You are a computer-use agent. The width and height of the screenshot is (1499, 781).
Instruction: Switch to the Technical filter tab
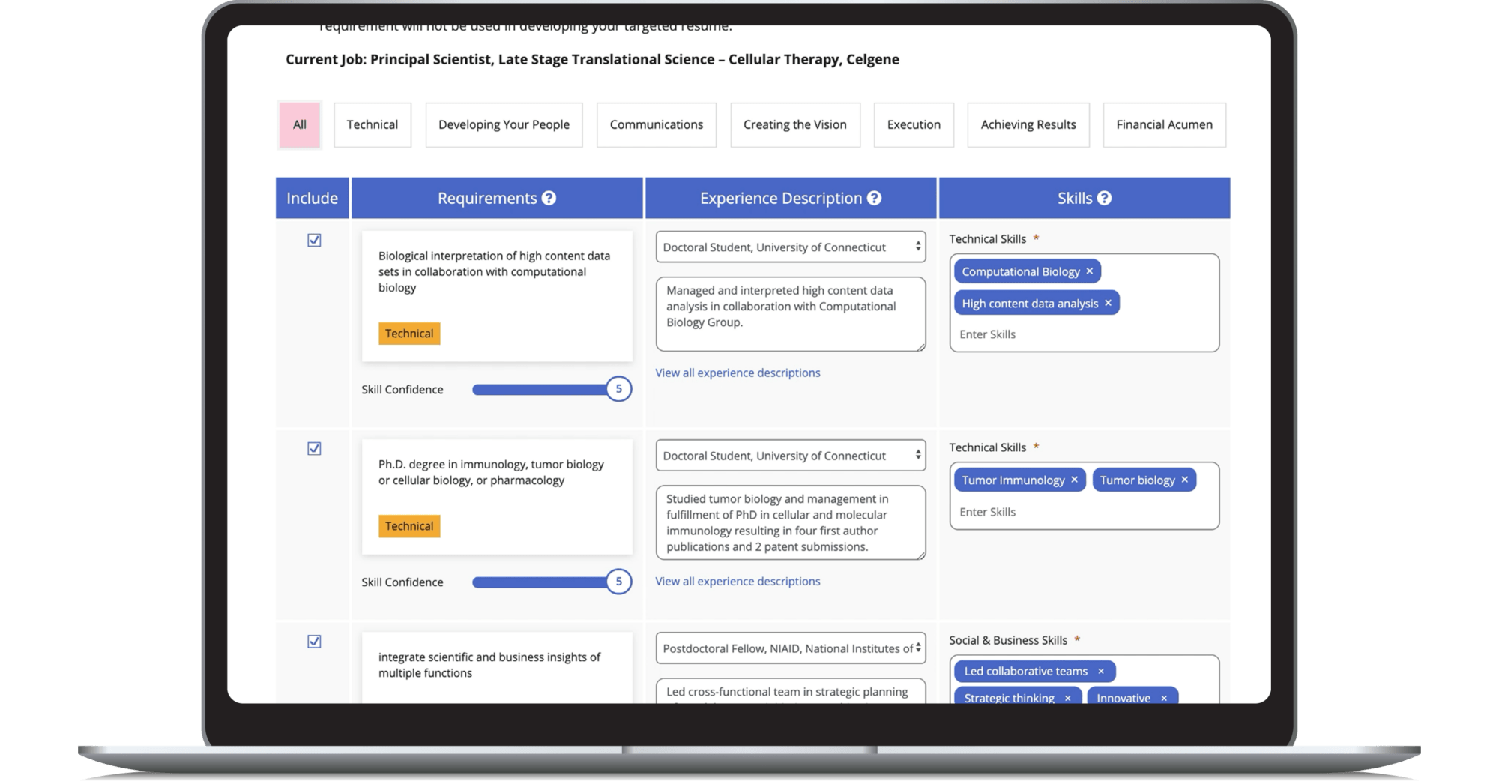coord(372,125)
